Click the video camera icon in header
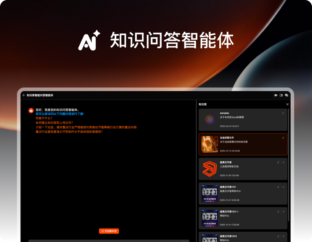Image resolution: width=312 pixels, height=242 pixels. coord(276,95)
